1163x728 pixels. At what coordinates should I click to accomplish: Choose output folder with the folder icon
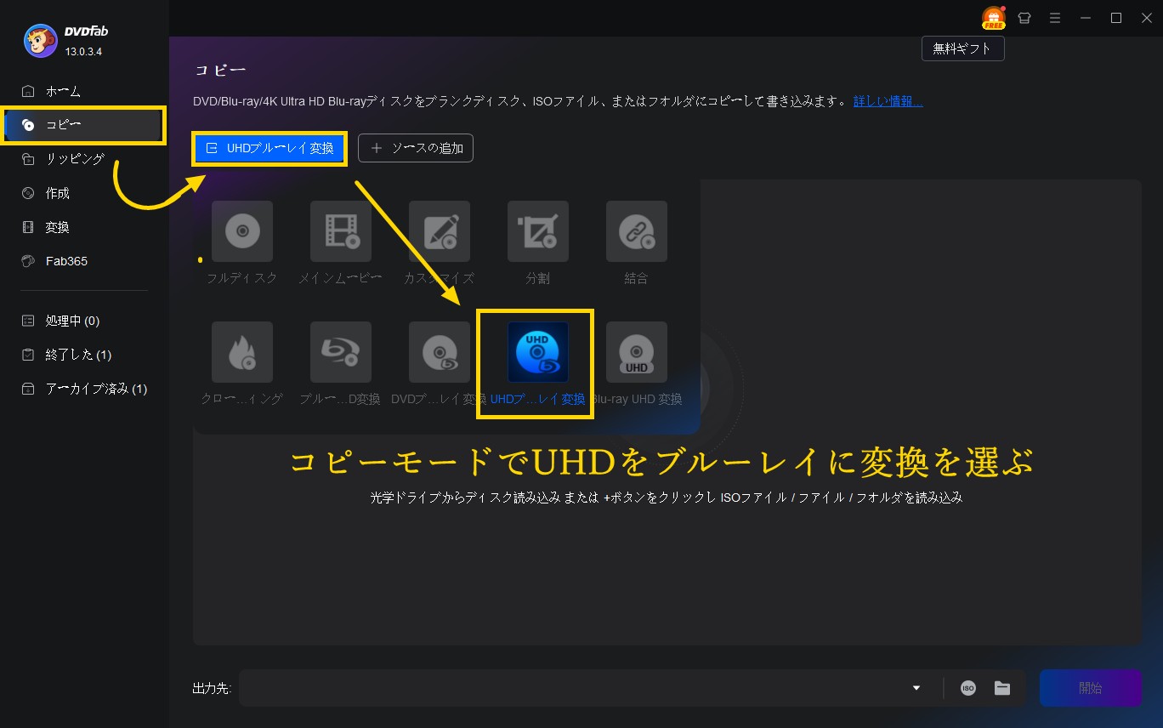coord(1002,688)
